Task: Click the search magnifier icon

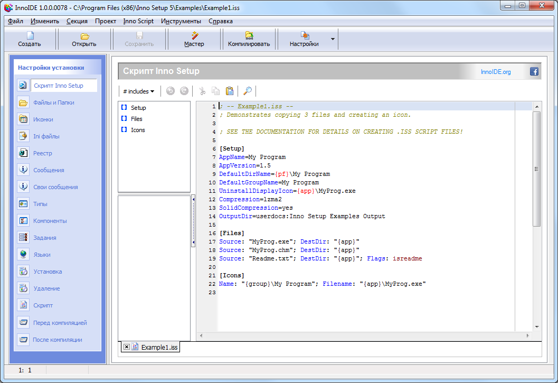Action: [x=248, y=91]
